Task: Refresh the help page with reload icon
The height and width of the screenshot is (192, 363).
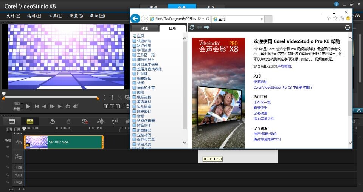Action: (x=192, y=28)
